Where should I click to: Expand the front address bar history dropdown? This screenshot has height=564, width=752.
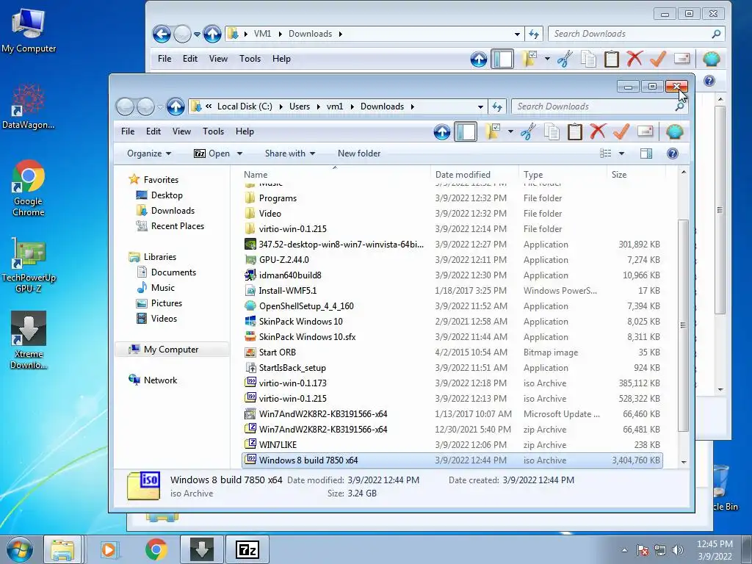coord(480,106)
